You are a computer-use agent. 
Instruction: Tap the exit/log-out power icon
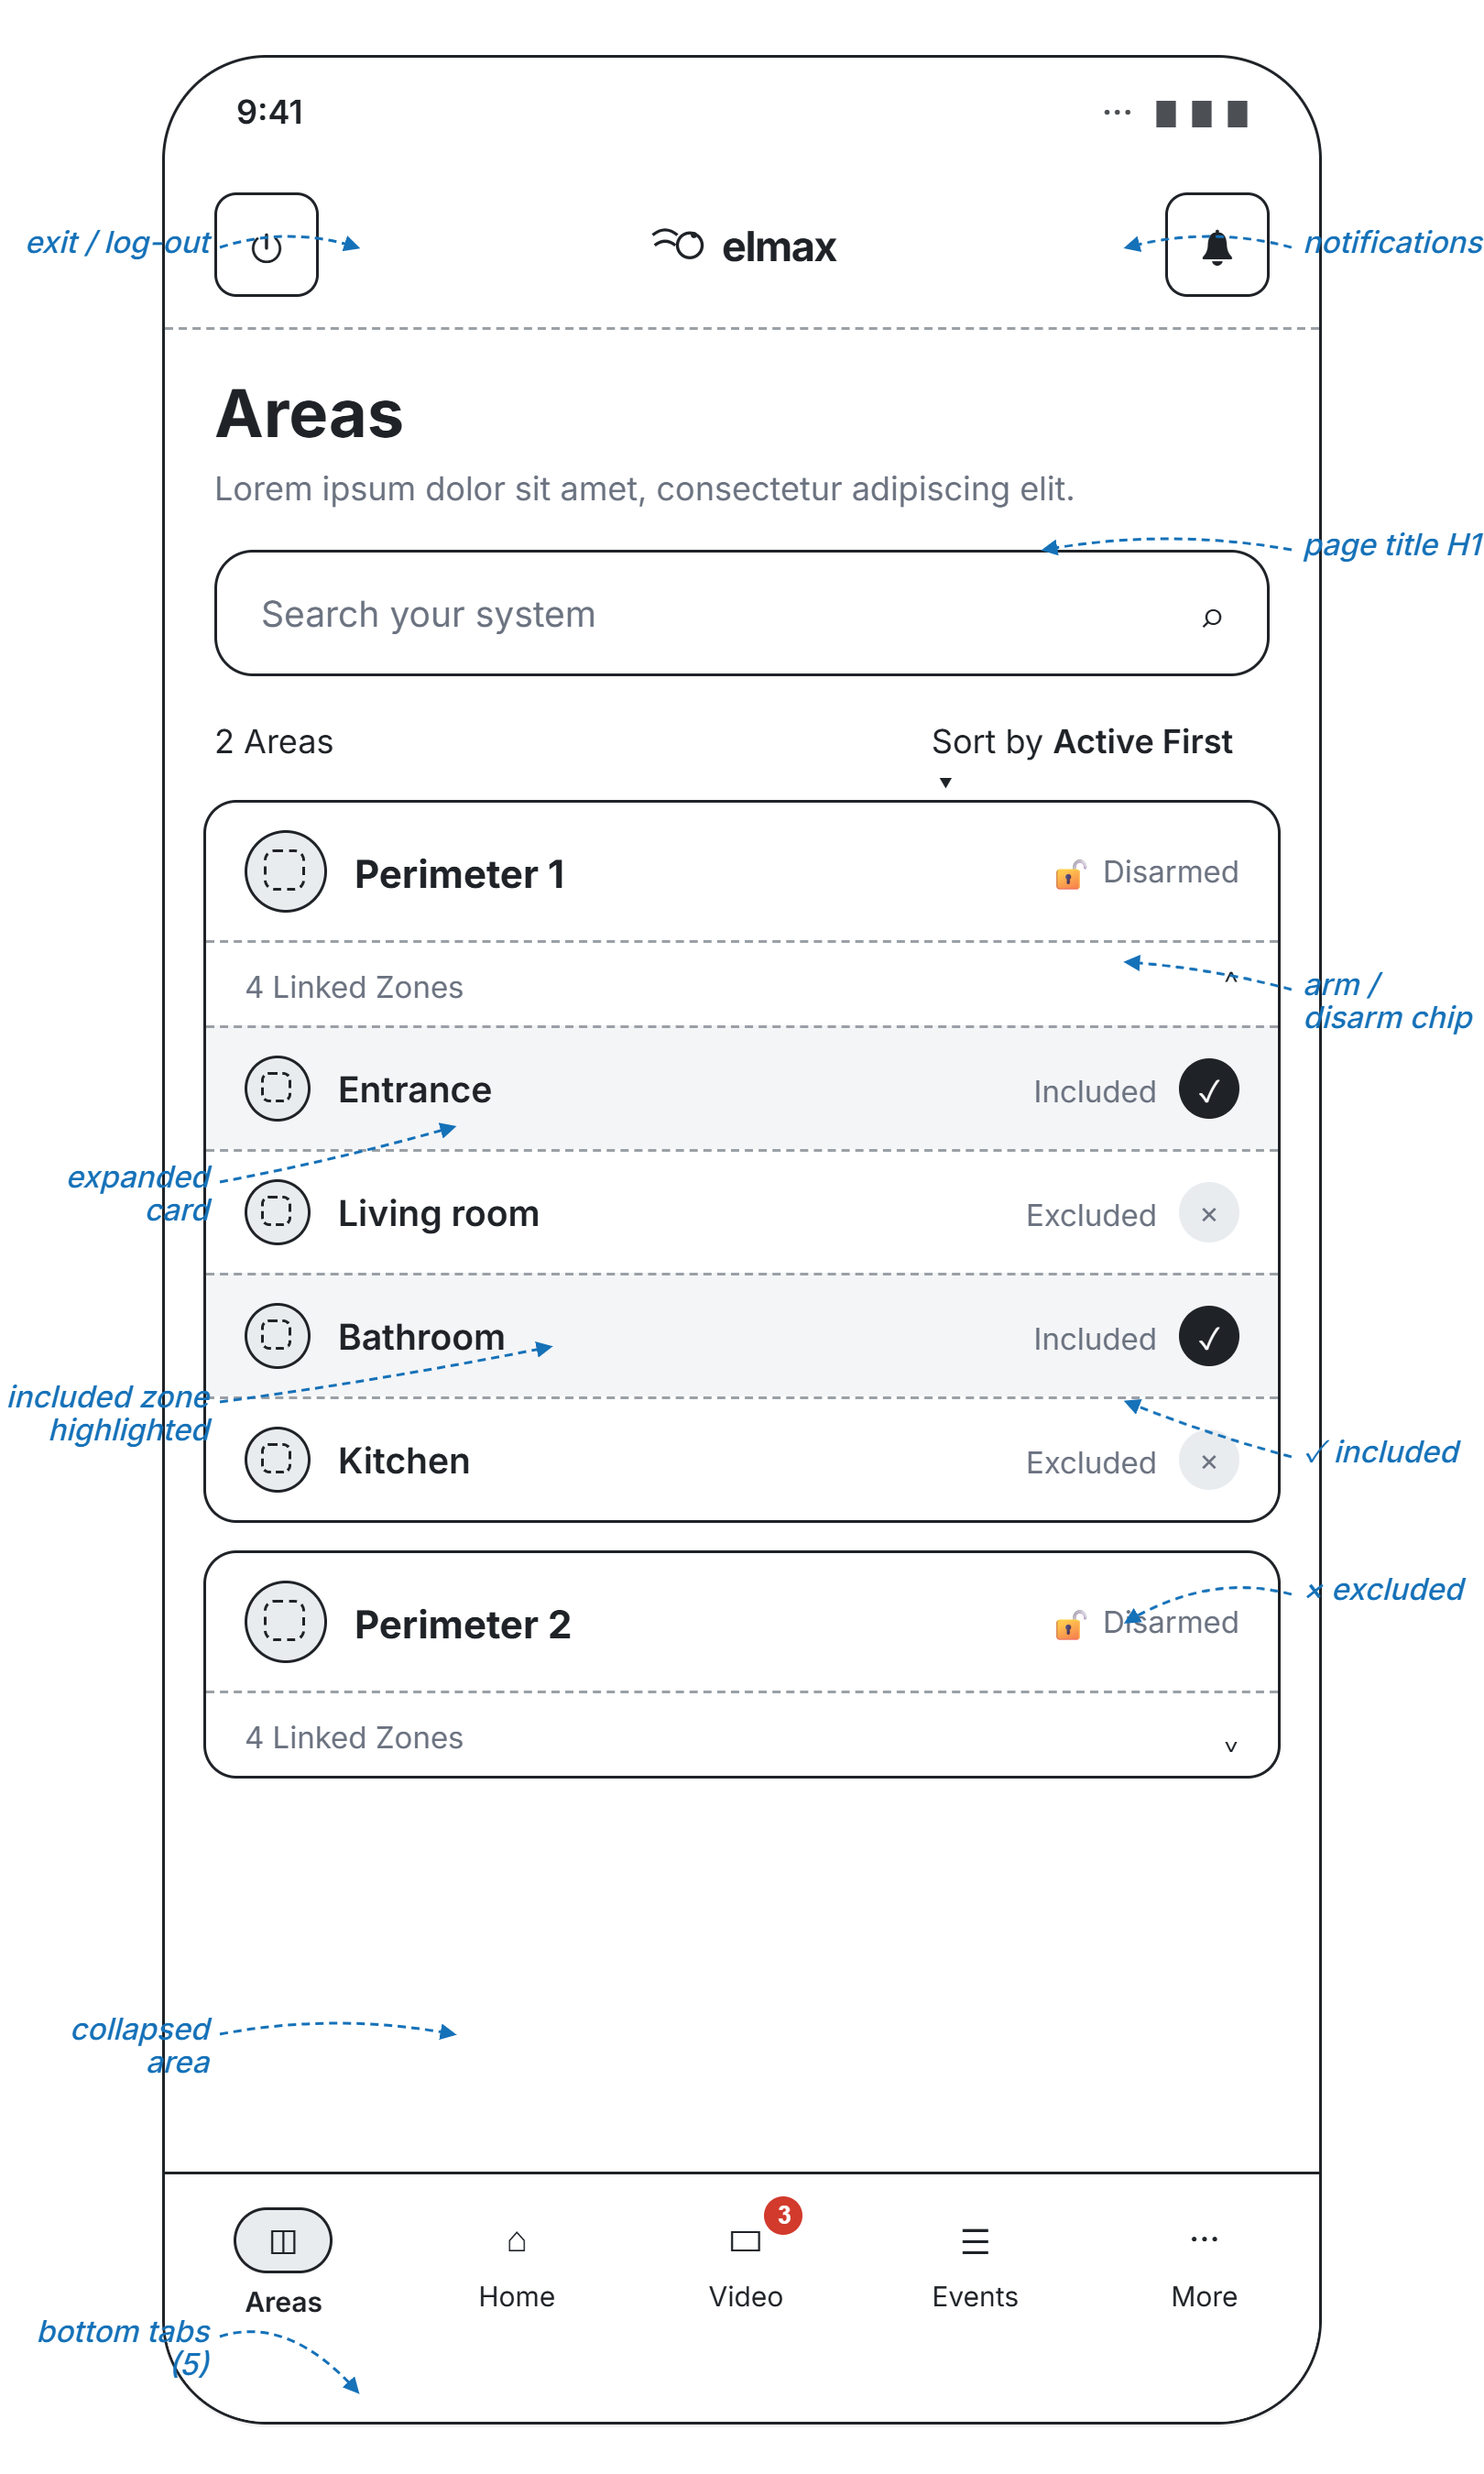point(266,245)
